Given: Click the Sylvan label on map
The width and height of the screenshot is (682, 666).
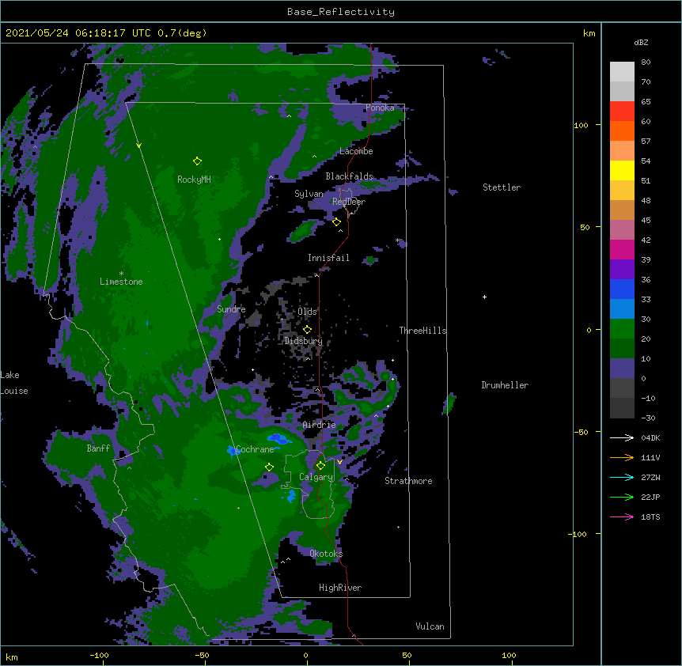Looking at the screenshot, I should 309,194.
